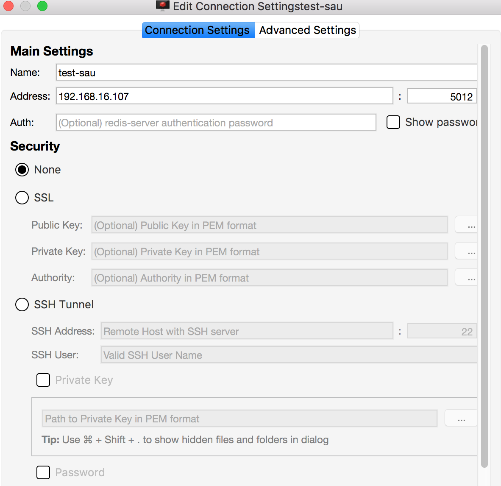The image size is (501, 486).
Task: Choose SSH Tunnel security mode
Action: point(22,304)
